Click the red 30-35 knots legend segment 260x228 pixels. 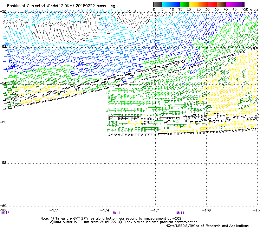point(212,4)
